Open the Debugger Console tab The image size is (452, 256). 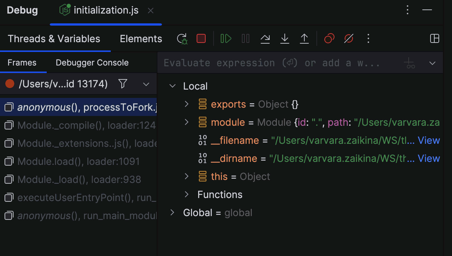tap(92, 62)
